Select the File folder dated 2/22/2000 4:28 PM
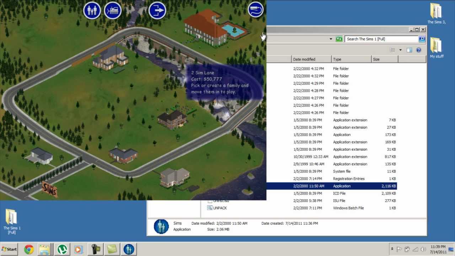Screen dimensions: 455x256 [332, 91]
